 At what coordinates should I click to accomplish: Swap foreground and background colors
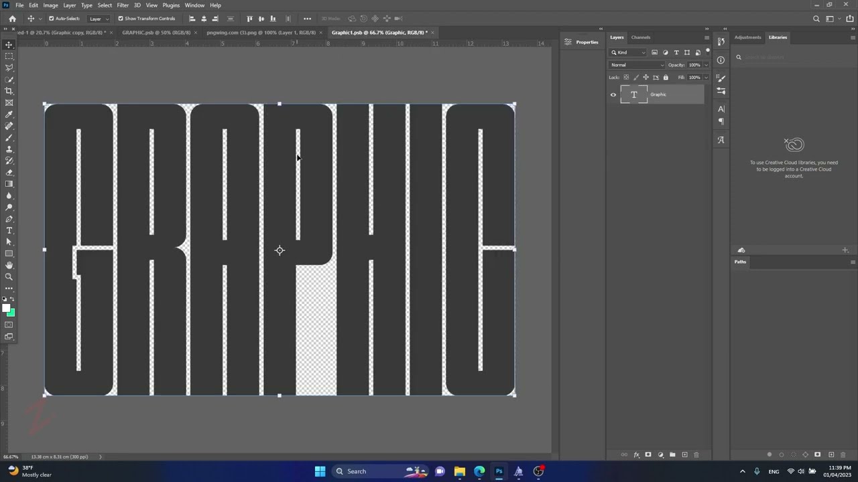[13, 299]
